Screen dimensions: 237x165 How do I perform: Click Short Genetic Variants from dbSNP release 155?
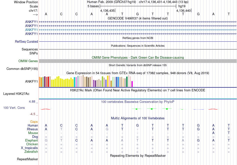[138, 65]
